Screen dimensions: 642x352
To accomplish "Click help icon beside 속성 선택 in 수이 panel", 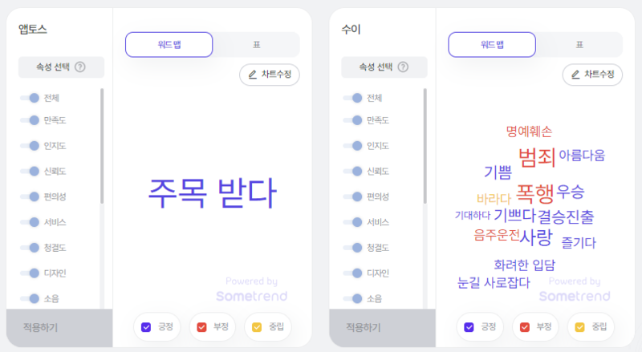I will click(404, 67).
